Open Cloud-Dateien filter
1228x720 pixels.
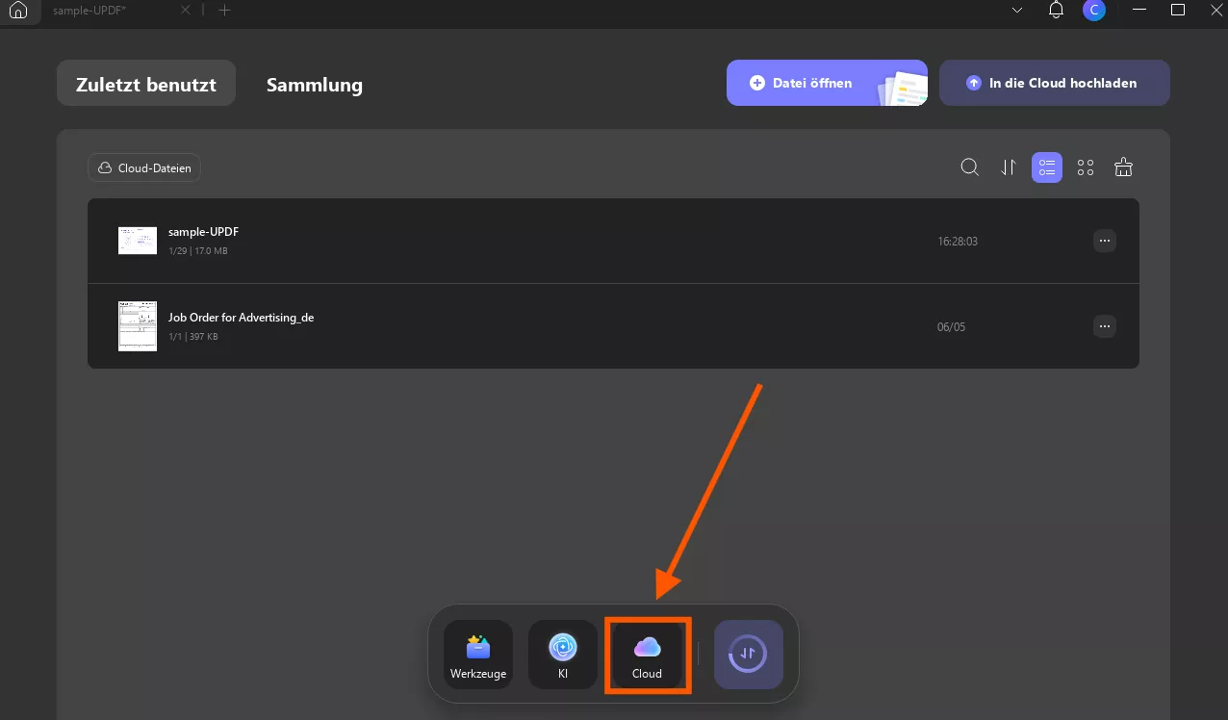point(144,167)
